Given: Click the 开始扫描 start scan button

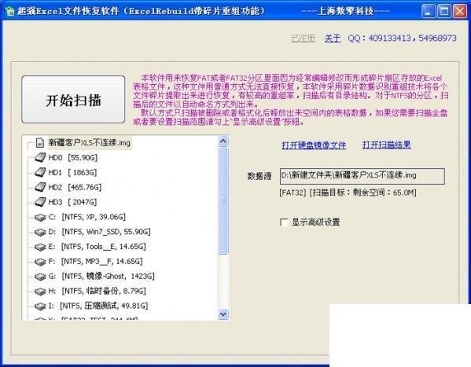Looking at the screenshot, I should (73, 99).
